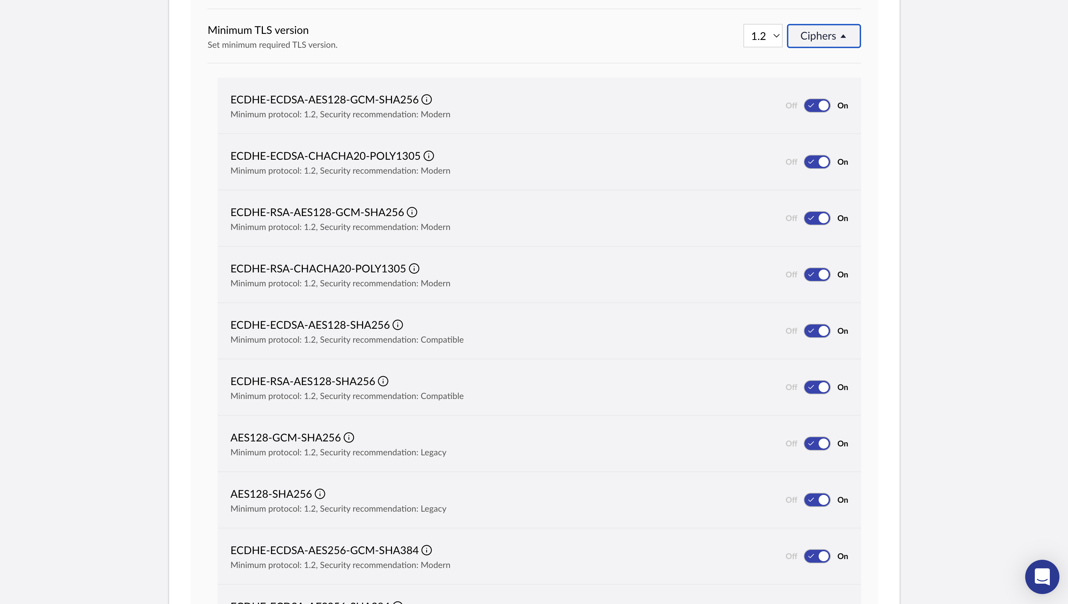Switch off AES128-GCM-SHA256 cipher

click(x=817, y=444)
